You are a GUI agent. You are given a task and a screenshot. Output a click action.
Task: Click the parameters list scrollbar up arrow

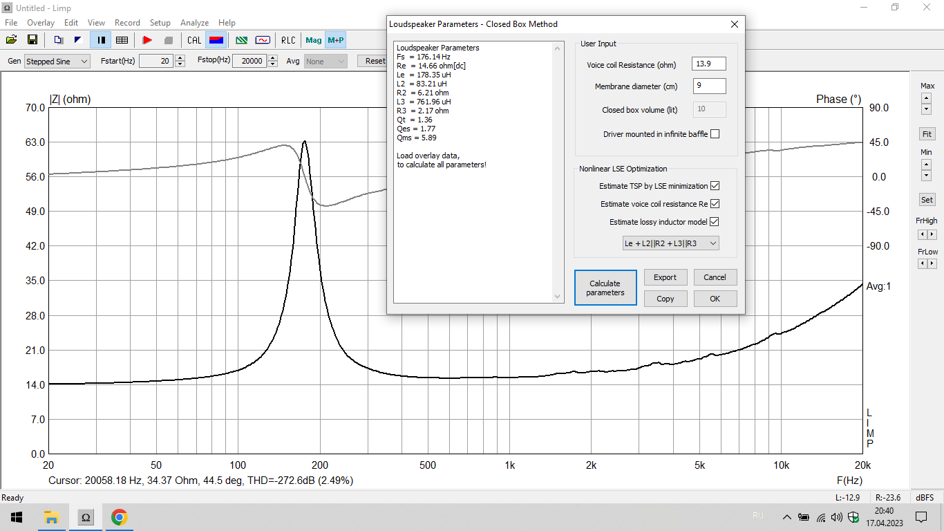click(x=558, y=48)
